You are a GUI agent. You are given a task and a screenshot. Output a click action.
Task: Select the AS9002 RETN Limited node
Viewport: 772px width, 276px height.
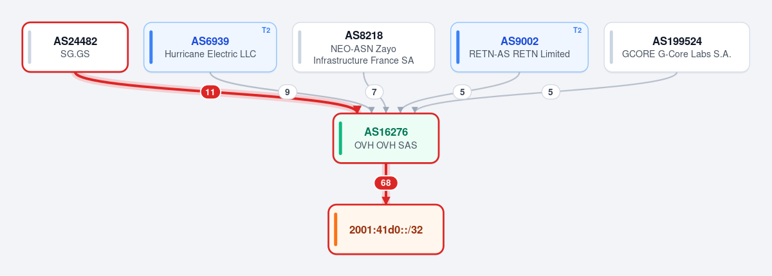point(519,47)
